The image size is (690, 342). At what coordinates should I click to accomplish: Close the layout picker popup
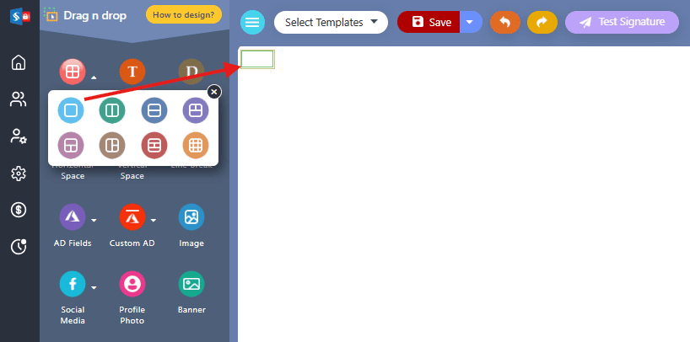214,92
